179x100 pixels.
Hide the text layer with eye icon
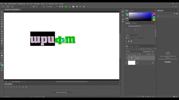pyautogui.click(x=126, y=58)
